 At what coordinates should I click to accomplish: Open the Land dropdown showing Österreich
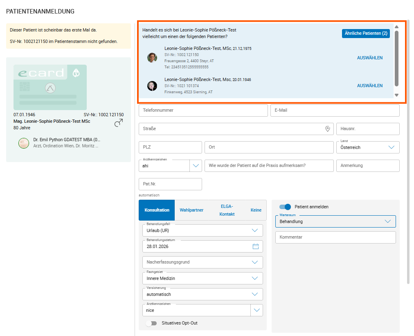point(368,147)
